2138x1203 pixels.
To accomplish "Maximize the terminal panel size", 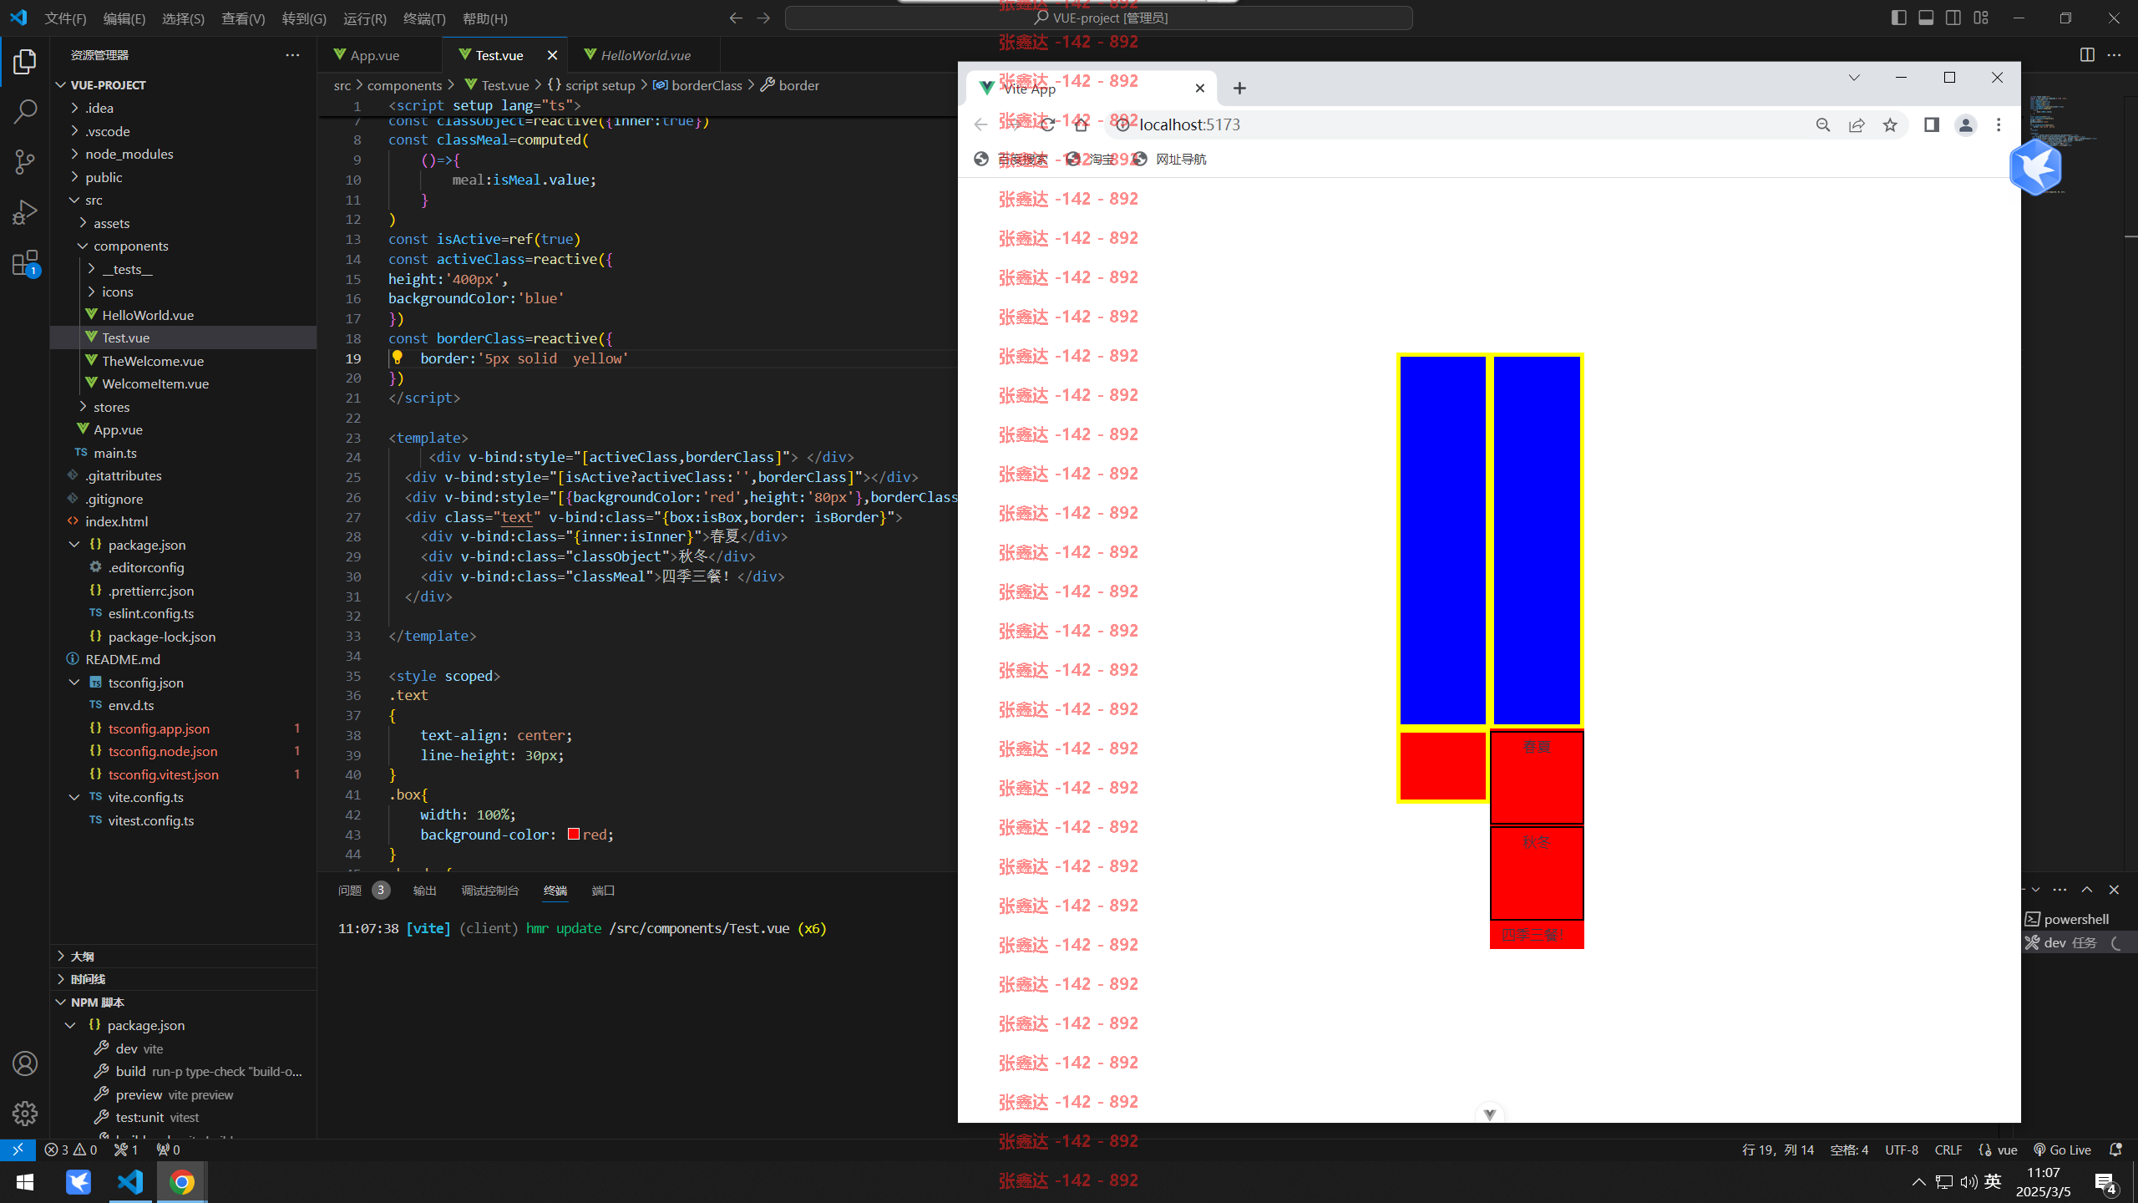I will point(2086,890).
